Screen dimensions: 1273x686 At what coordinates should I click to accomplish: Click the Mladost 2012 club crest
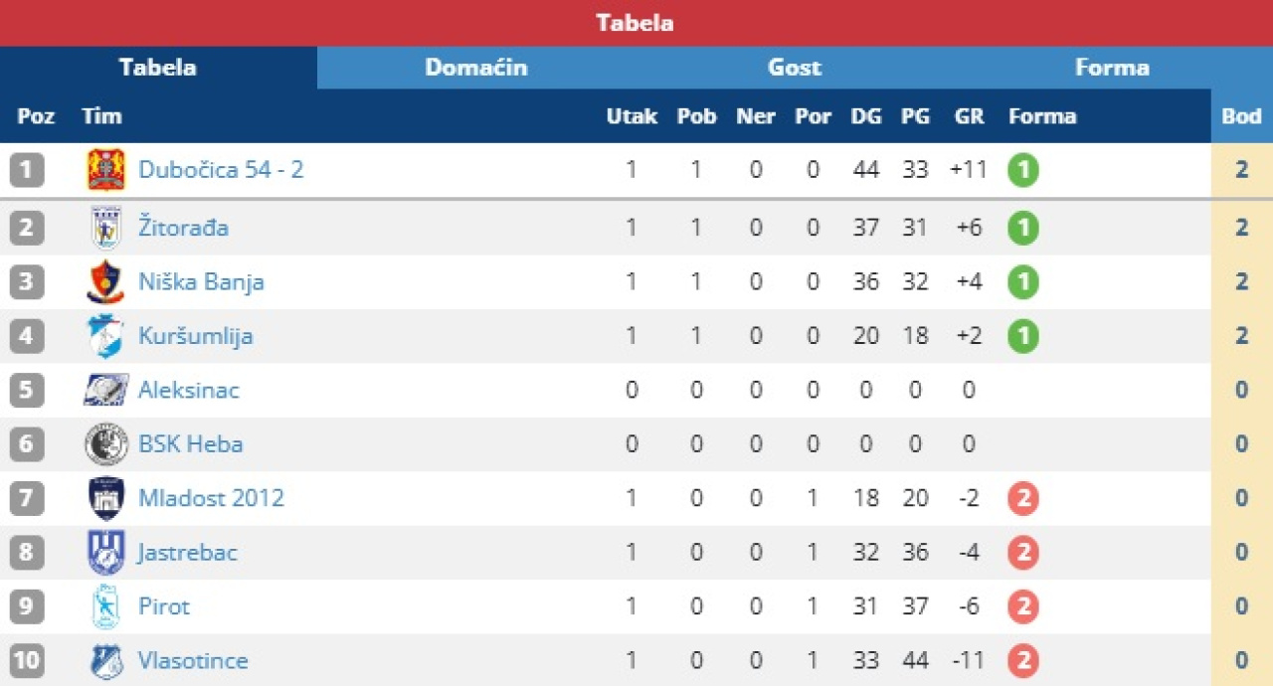click(105, 498)
